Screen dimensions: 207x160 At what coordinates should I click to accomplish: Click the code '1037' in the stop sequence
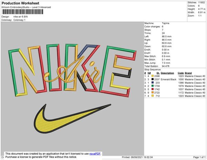point(181,89)
